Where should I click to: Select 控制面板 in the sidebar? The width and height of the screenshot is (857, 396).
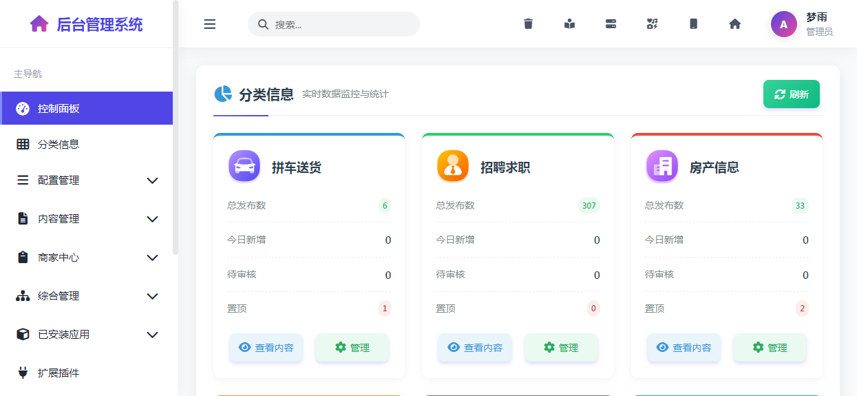click(87, 108)
